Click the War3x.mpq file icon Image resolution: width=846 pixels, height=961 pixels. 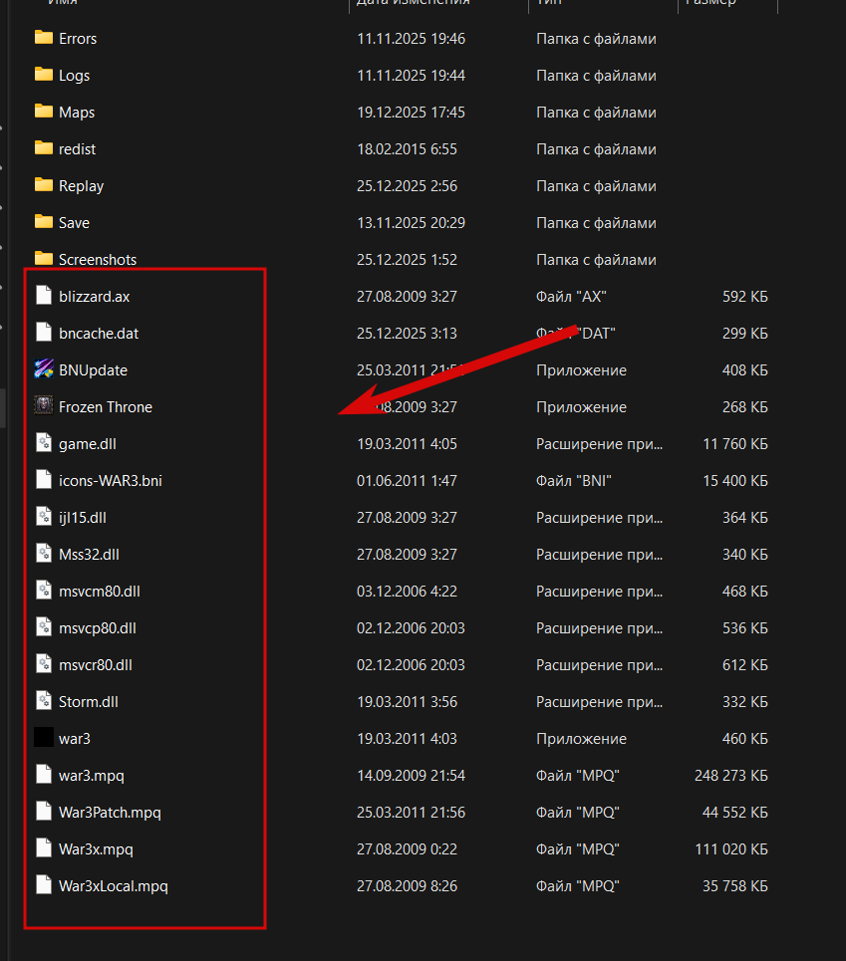(x=44, y=847)
